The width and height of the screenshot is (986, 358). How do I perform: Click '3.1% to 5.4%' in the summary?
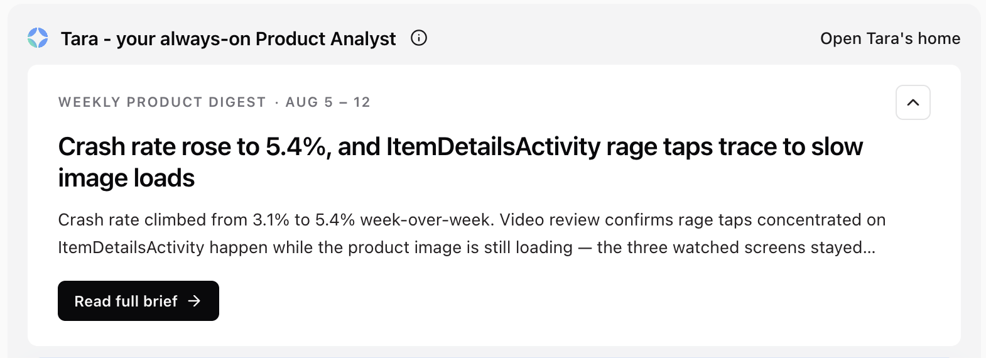tap(303, 220)
